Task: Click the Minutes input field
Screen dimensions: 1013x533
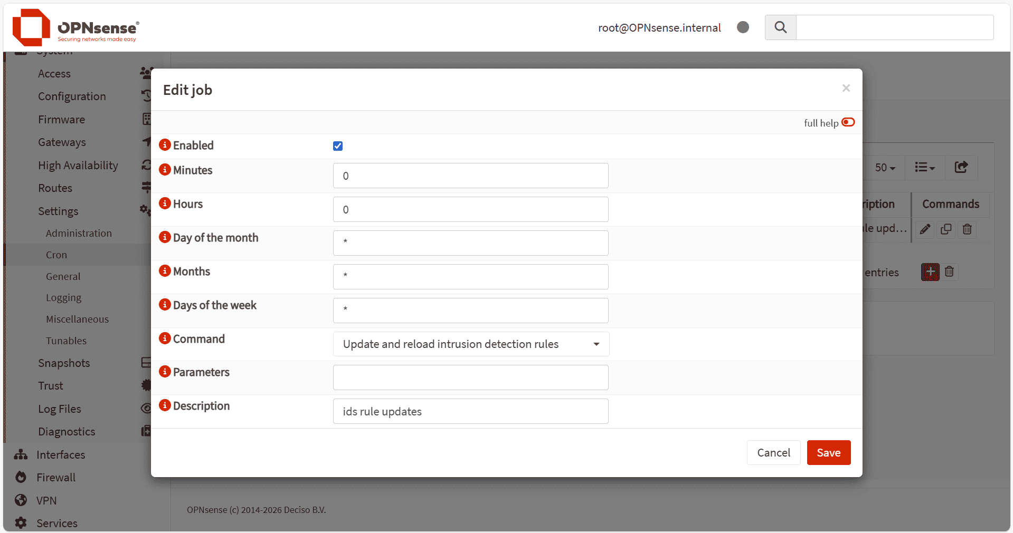Action: 470,176
